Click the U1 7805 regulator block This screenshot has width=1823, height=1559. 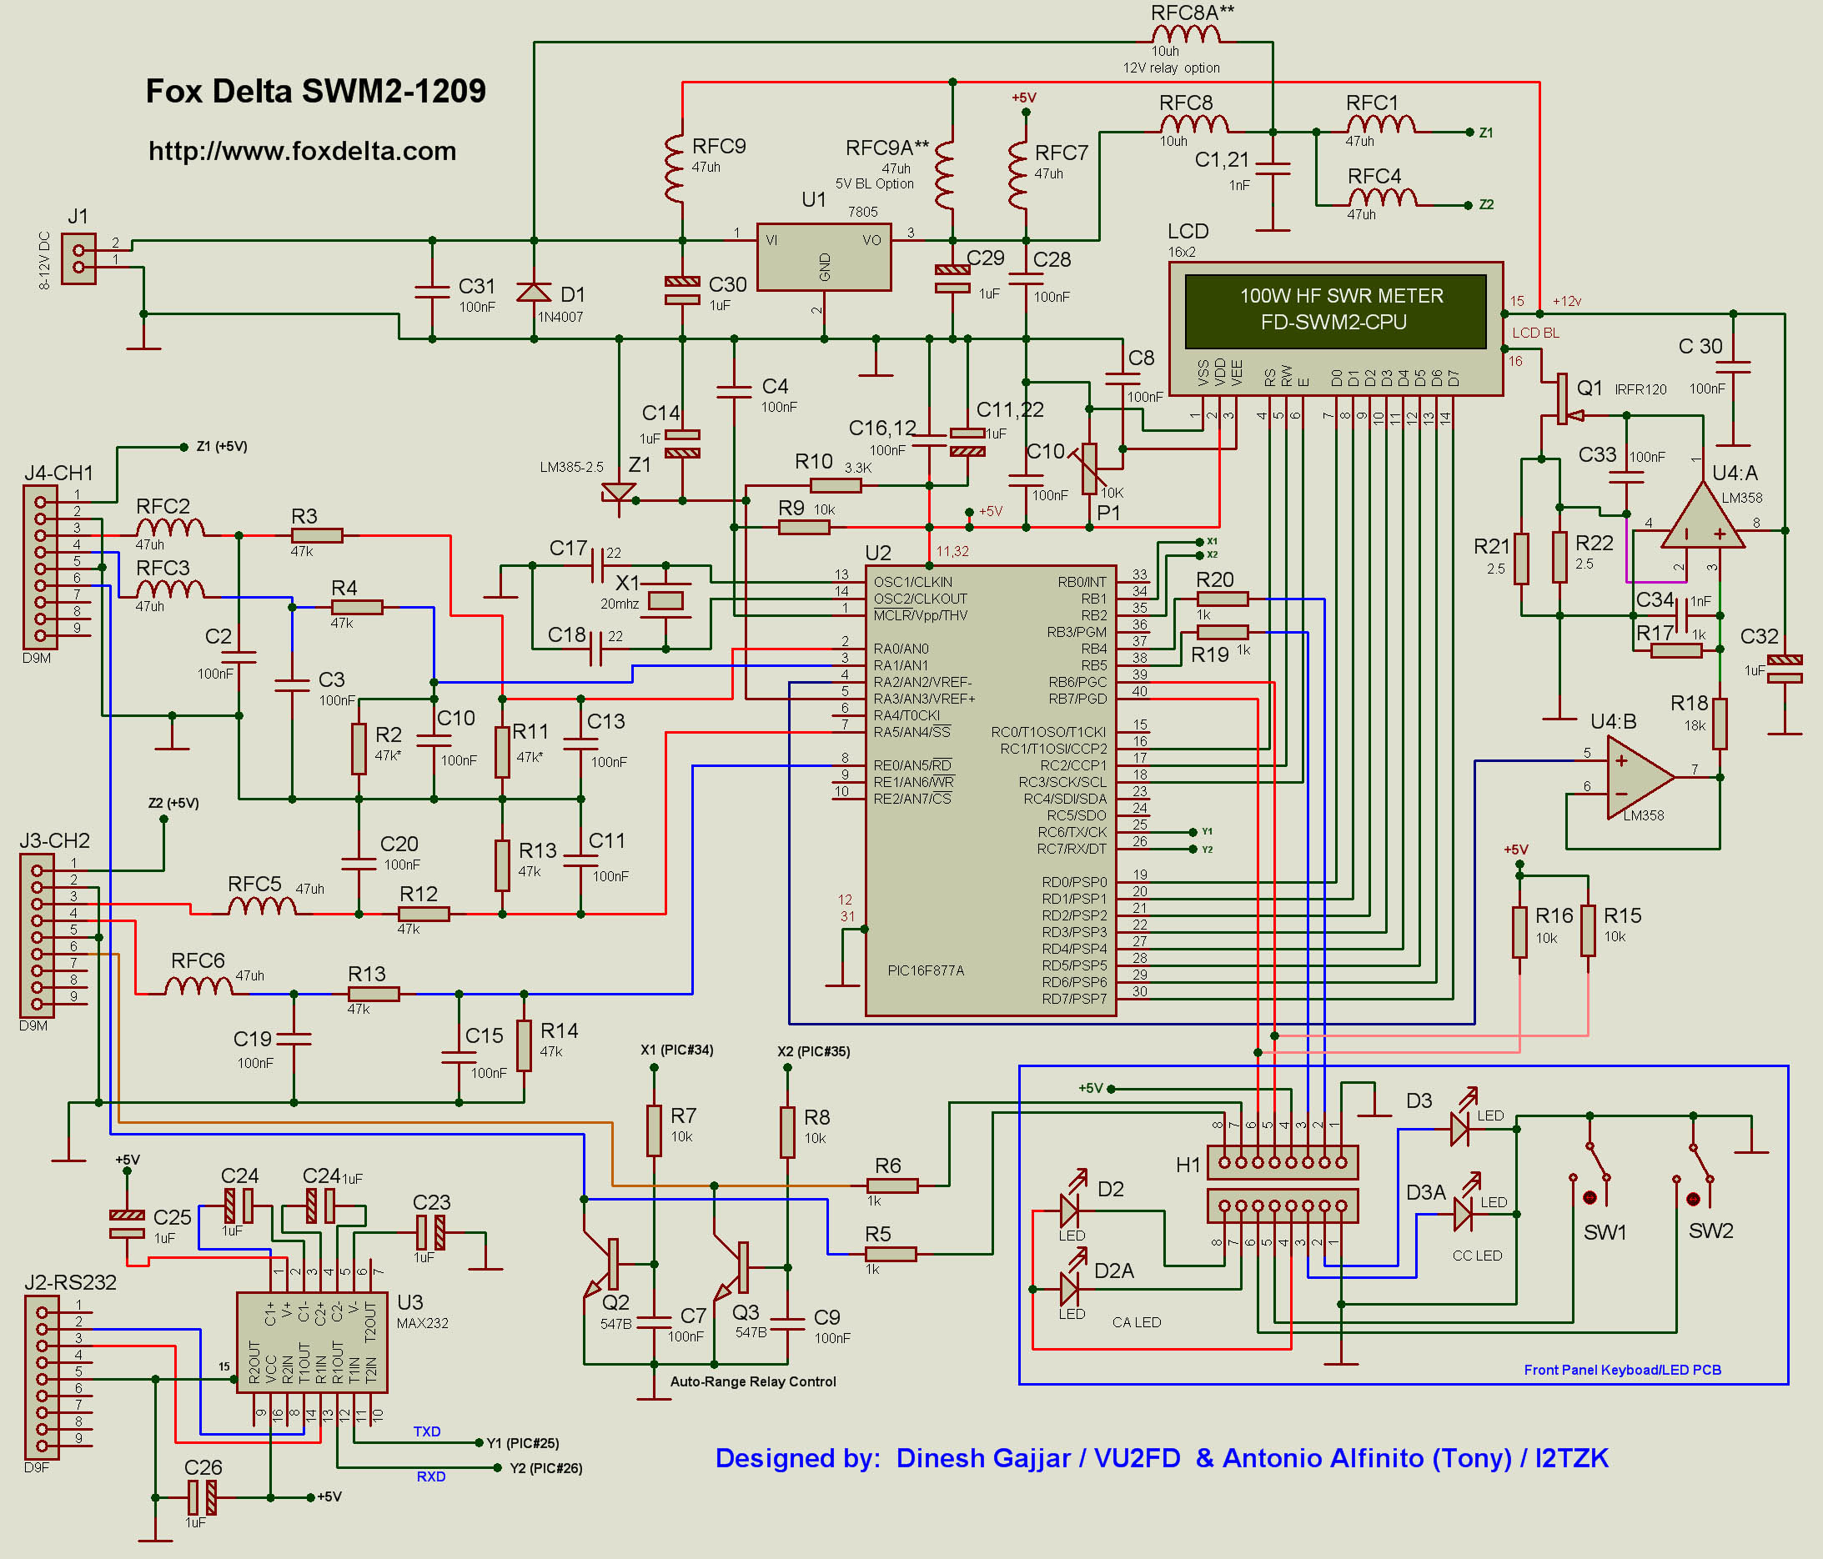[823, 257]
